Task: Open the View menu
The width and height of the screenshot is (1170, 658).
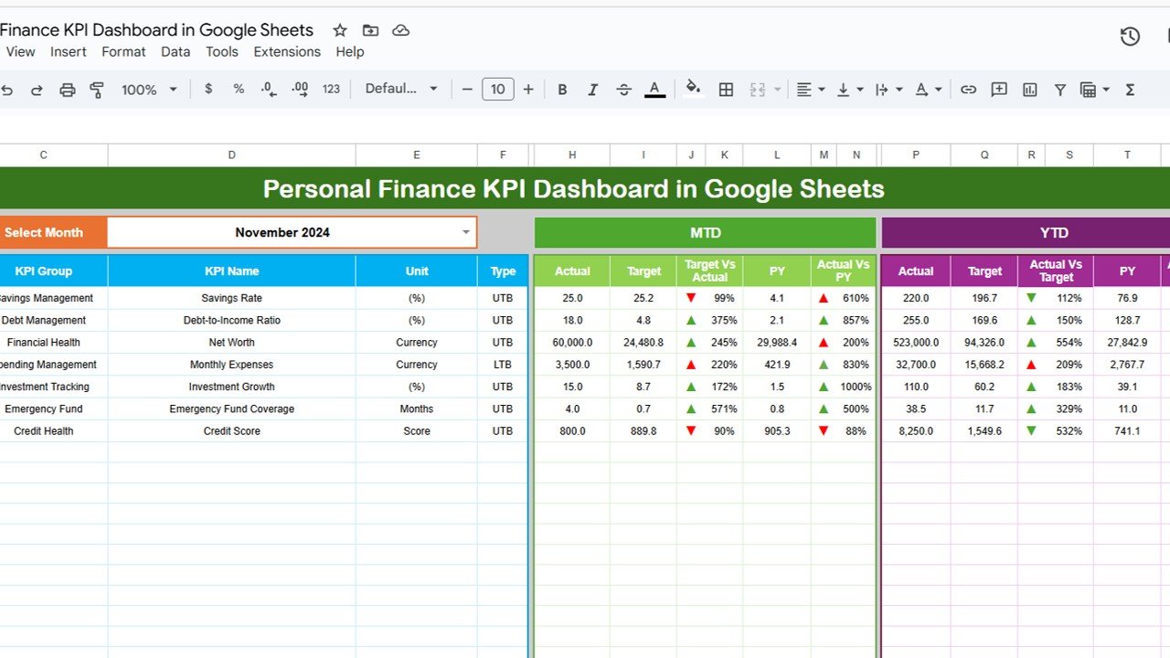Action: pyautogui.click(x=20, y=52)
